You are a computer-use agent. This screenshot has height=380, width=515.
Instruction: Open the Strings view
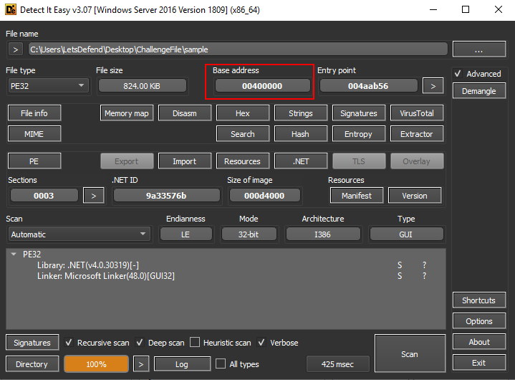[x=300, y=113]
